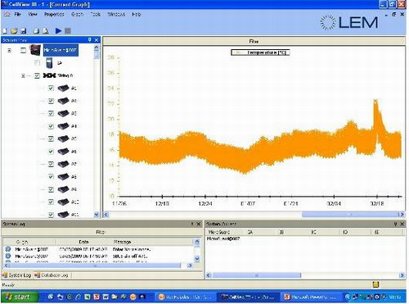Switch to the Database Log tab

pos(52,275)
